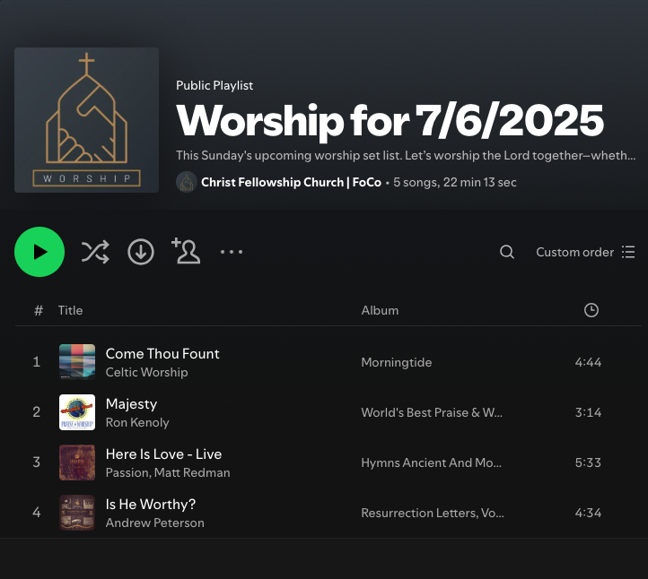
Task: Sort tracks by duration clock icon
Action: (591, 310)
